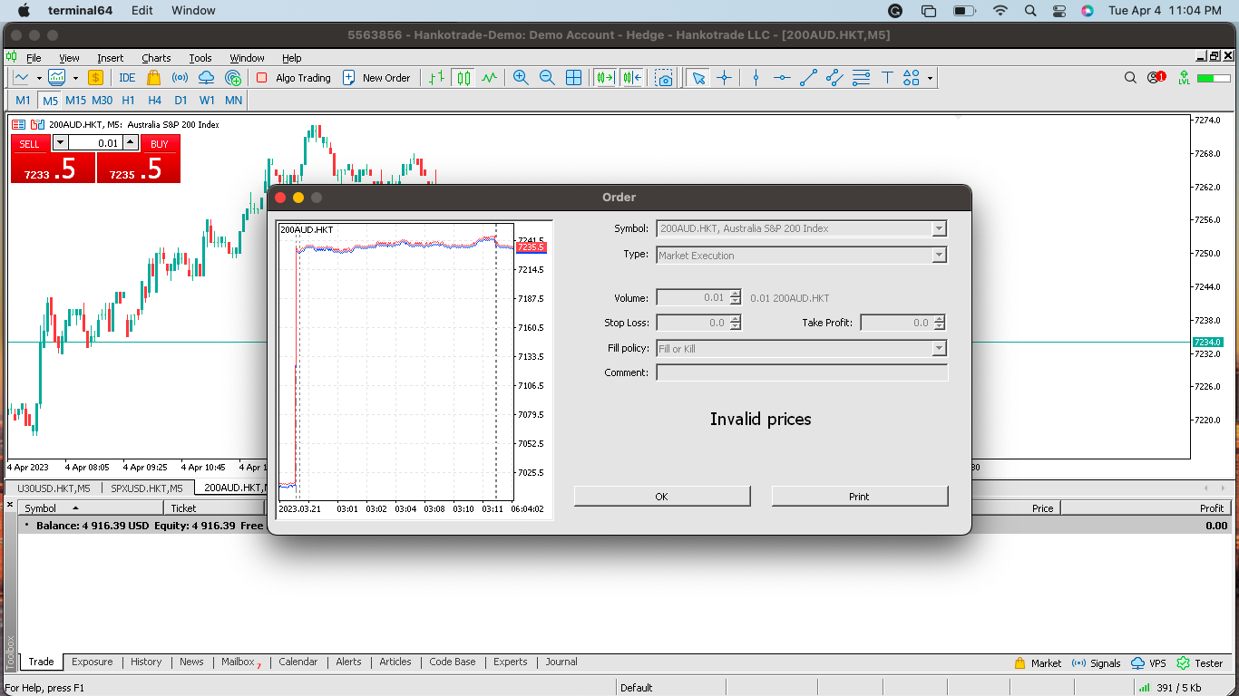The width and height of the screenshot is (1239, 696).
Task: Open the shapes objects tool
Action: (x=912, y=78)
